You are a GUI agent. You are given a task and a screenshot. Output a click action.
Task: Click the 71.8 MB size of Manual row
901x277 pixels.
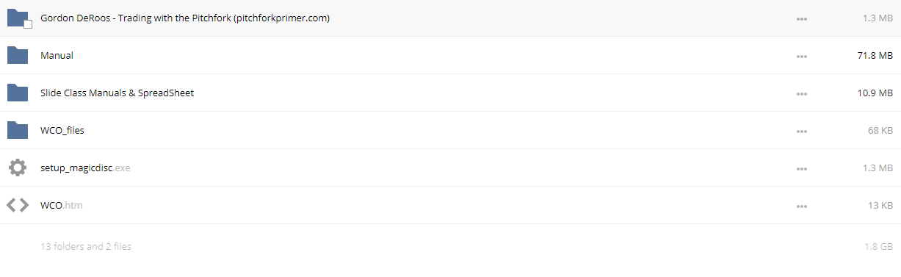[x=875, y=55]
